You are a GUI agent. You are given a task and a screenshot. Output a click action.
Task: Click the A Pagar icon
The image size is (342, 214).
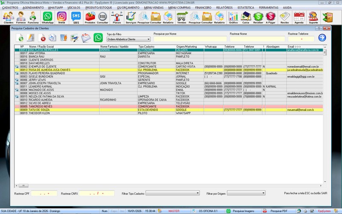pos(271,17)
